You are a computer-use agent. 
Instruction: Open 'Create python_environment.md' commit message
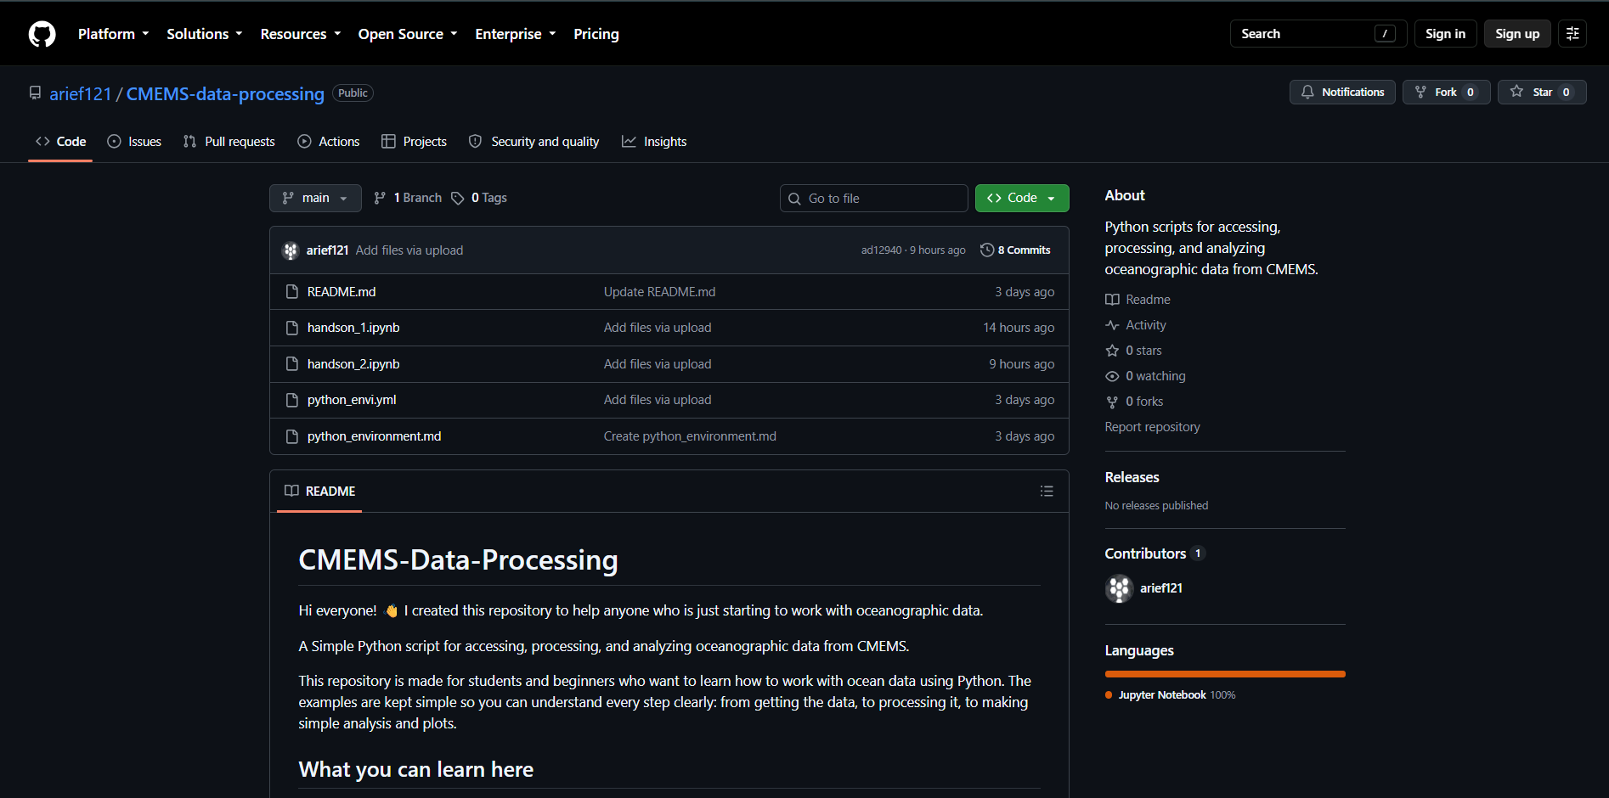tap(690, 436)
